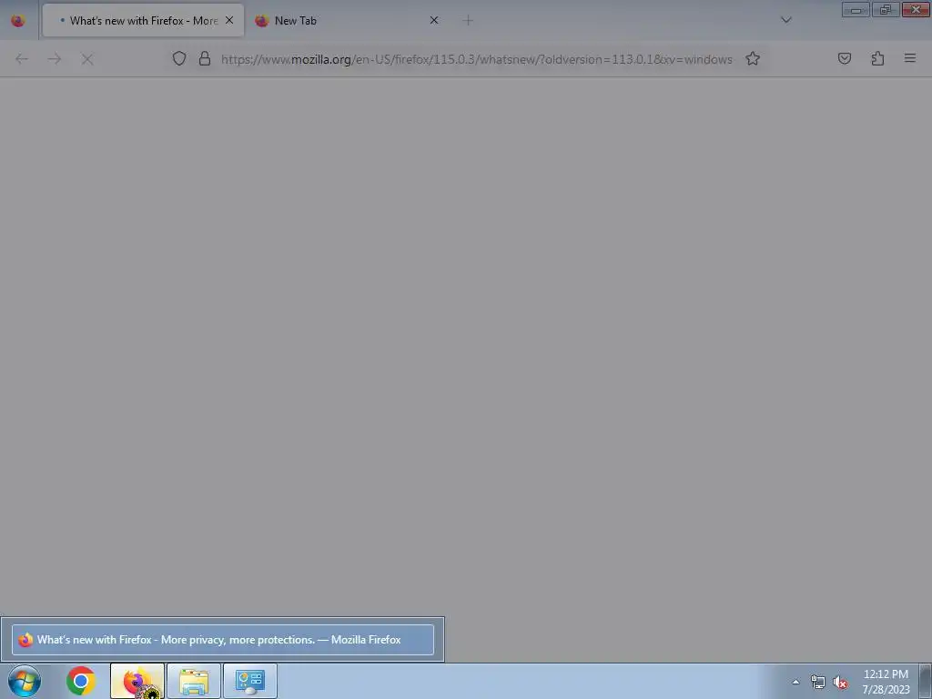Close the Firefox window
932x699 pixels.
916,9
